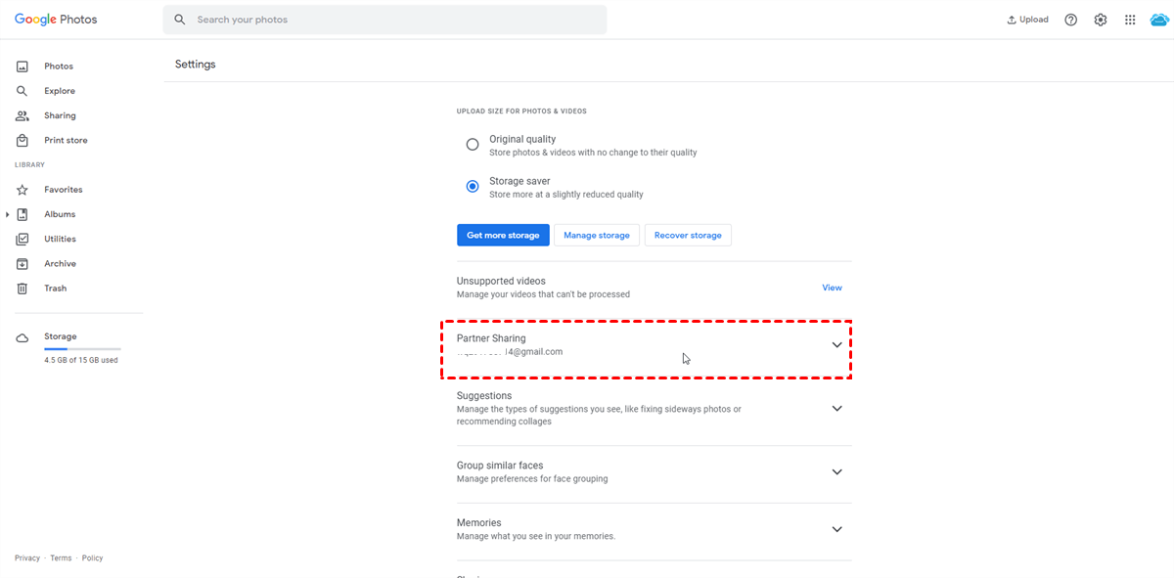Click the Google Photos logo
The height and width of the screenshot is (578, 1174).
[x=56, y=20]
